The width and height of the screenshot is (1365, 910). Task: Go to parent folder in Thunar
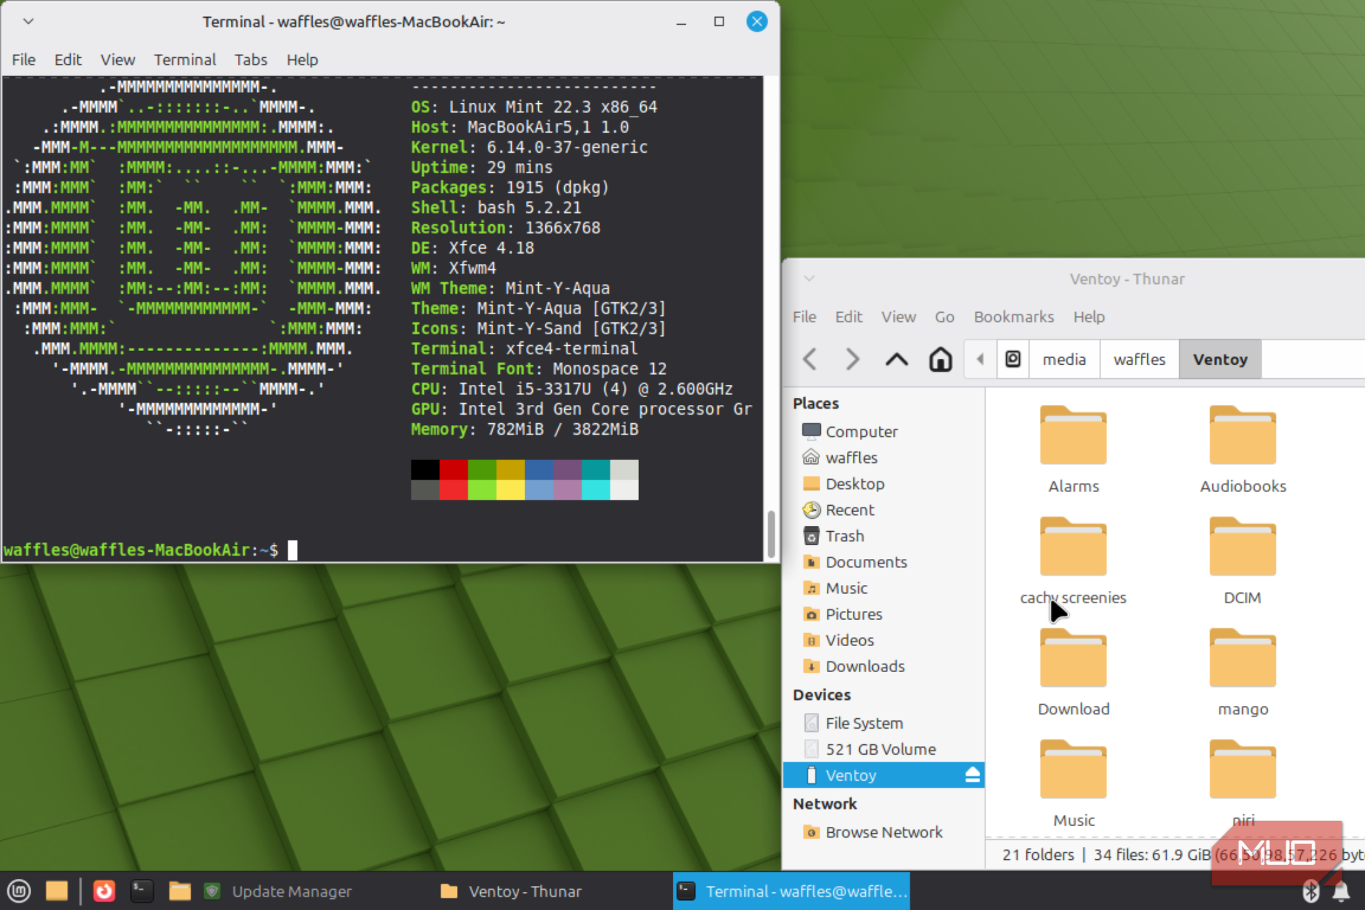896,359
